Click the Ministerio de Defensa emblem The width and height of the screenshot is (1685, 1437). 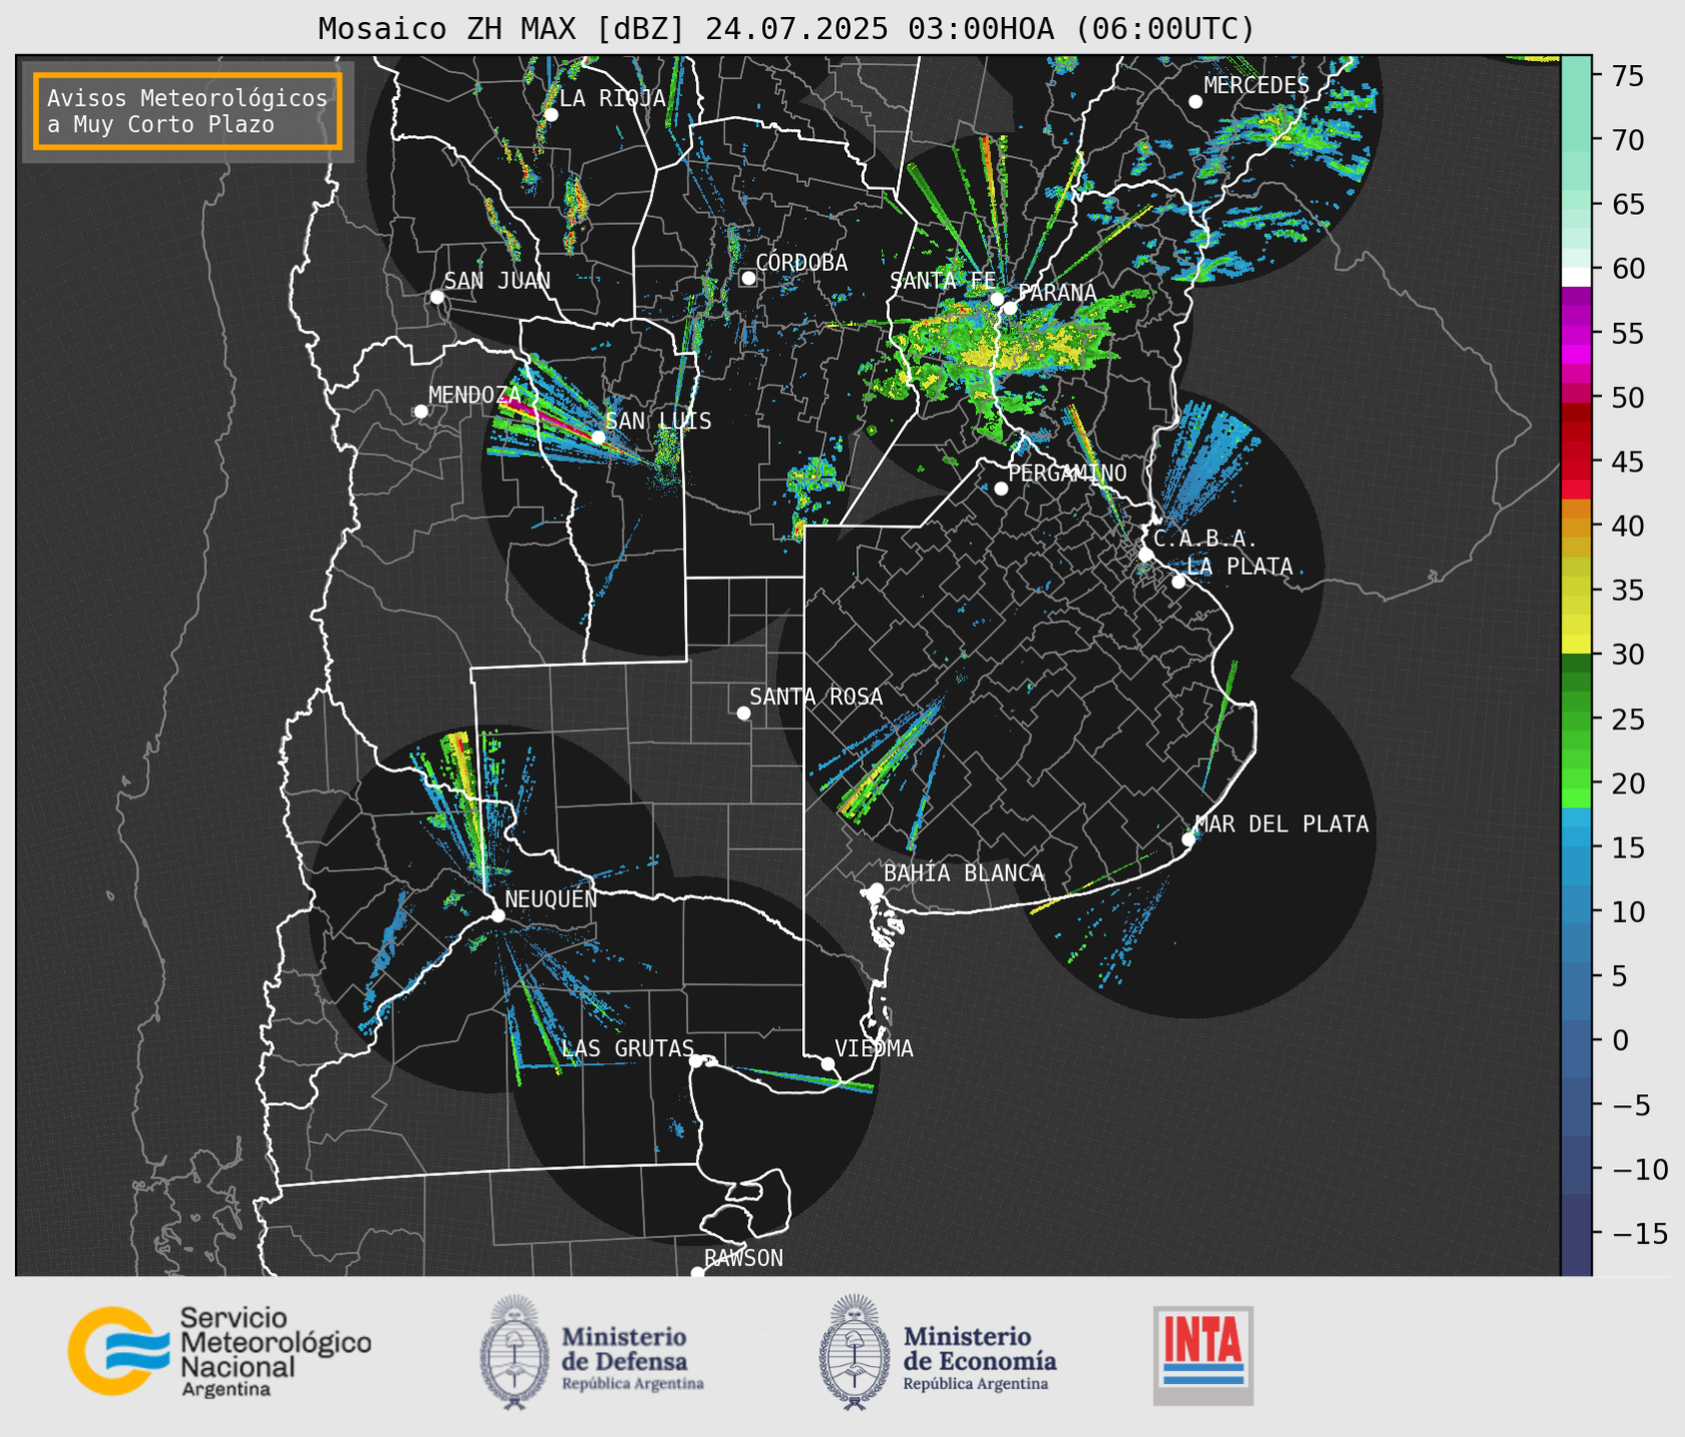(x=514, y=1352)
